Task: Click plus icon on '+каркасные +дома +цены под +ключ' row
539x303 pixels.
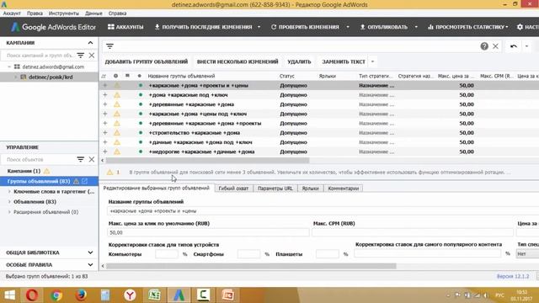Action: click(105, 114)
